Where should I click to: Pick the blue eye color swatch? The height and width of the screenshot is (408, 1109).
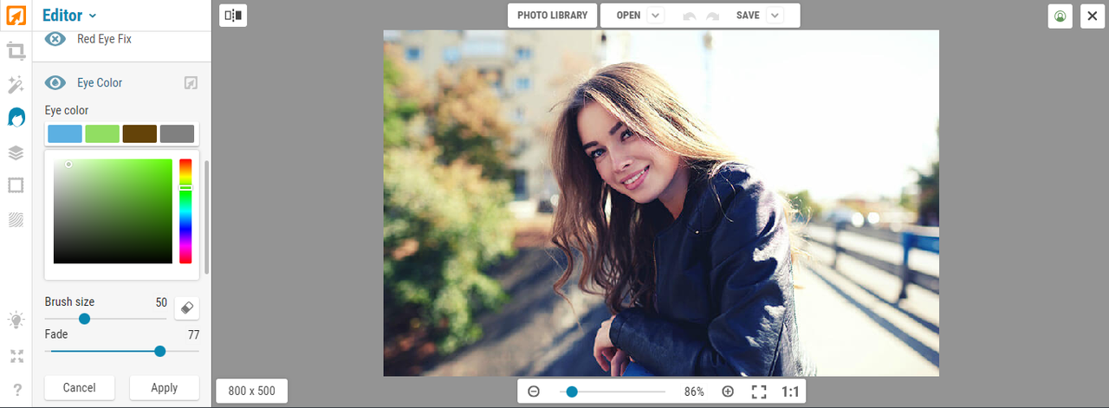[65, 133]
